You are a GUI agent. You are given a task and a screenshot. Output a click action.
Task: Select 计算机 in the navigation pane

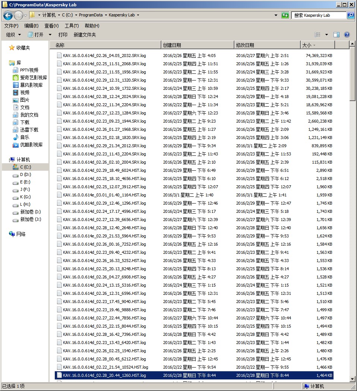click(x=20, y=160)
